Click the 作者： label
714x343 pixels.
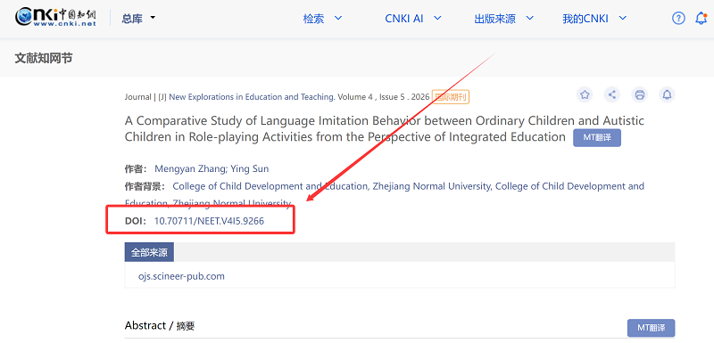[136, 169]
